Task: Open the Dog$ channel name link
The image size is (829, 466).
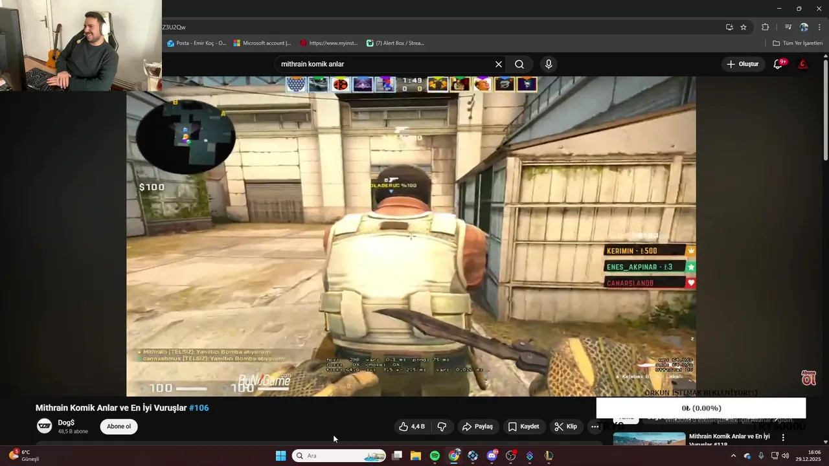Action: pyautogui.click(x=66, y=423)
